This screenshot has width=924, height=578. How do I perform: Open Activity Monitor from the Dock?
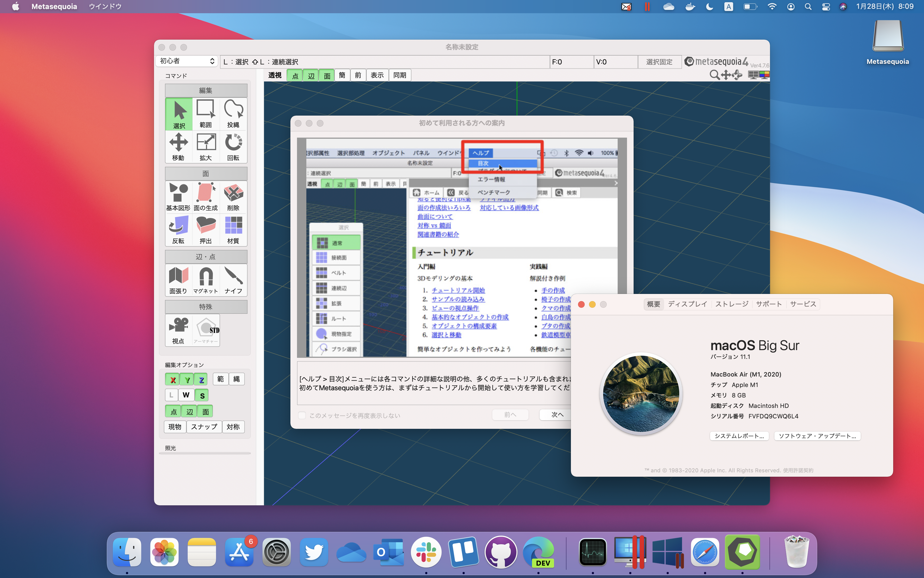(593, 552)
